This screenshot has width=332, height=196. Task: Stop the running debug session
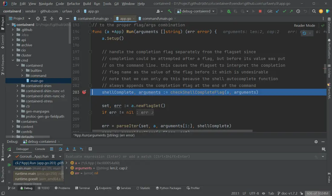260,11
